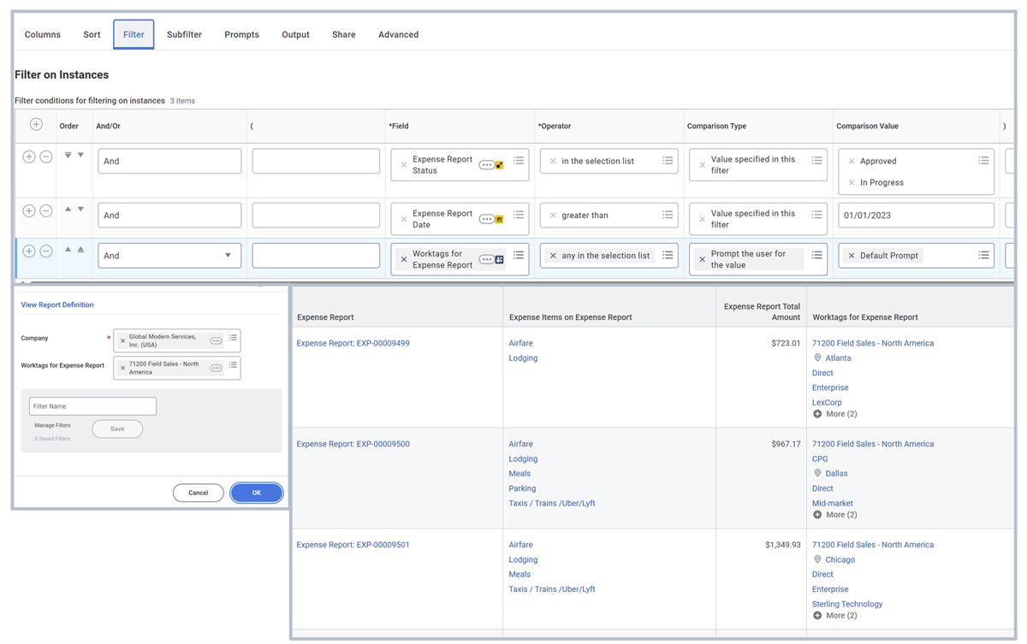Switch to the Columns tab

[x=43, y=35]
